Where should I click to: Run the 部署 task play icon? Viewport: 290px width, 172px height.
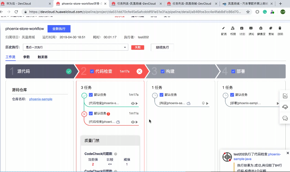[278, 104]
